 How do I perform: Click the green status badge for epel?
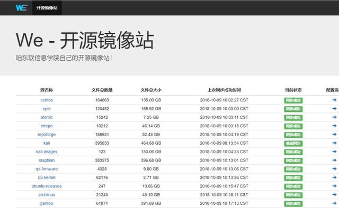[x=293, y=109]
